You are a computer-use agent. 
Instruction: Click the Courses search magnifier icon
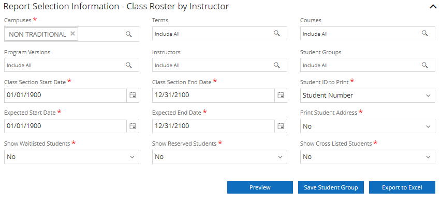[424, 34]
